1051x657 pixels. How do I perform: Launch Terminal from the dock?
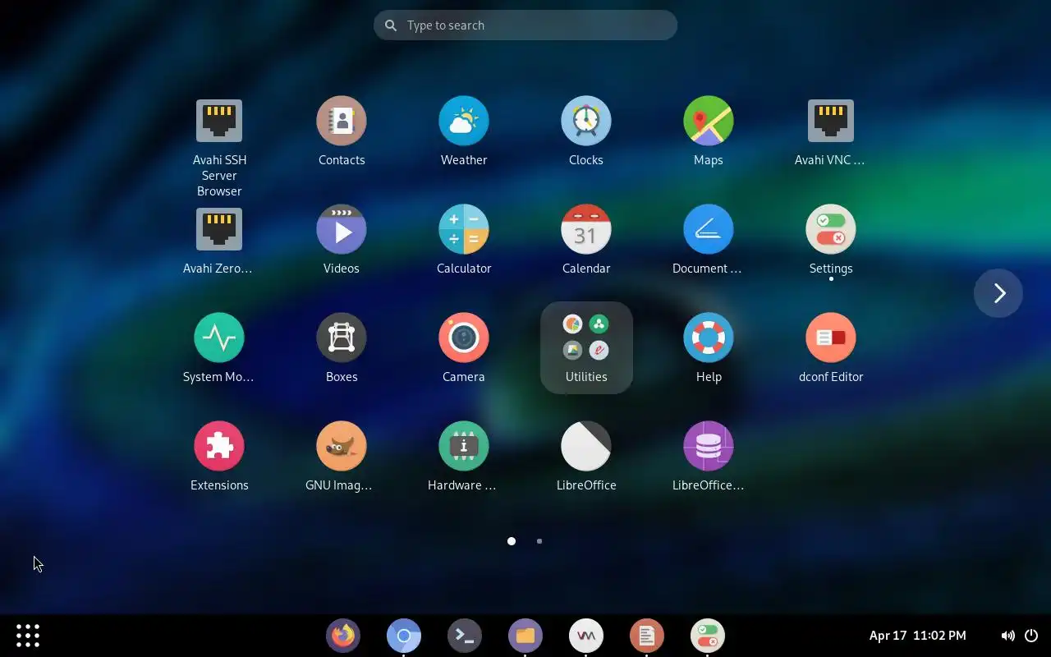(x=465, y=636)
